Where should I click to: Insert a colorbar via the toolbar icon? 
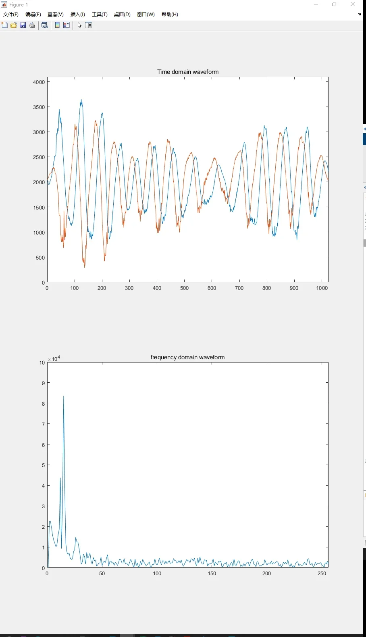pyautogui.click(x=57, y=25)
